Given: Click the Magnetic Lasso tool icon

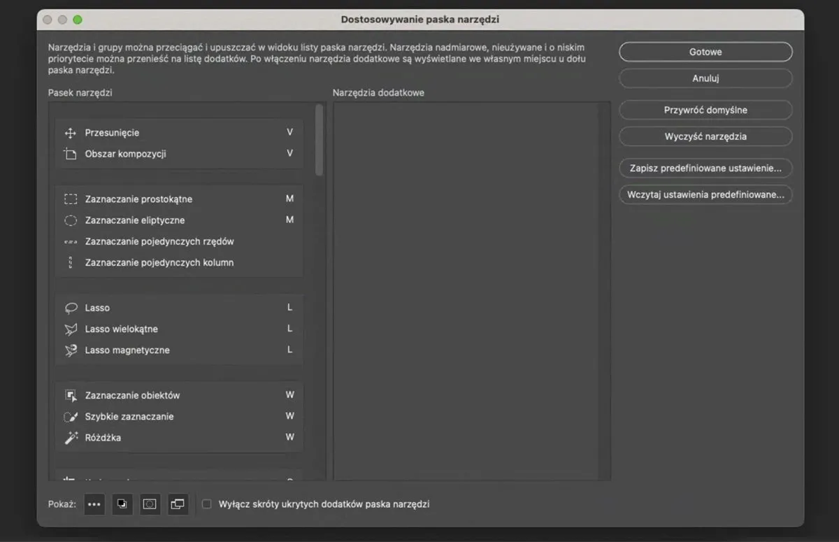Looking at the screenshot, I should click(70, 350).
